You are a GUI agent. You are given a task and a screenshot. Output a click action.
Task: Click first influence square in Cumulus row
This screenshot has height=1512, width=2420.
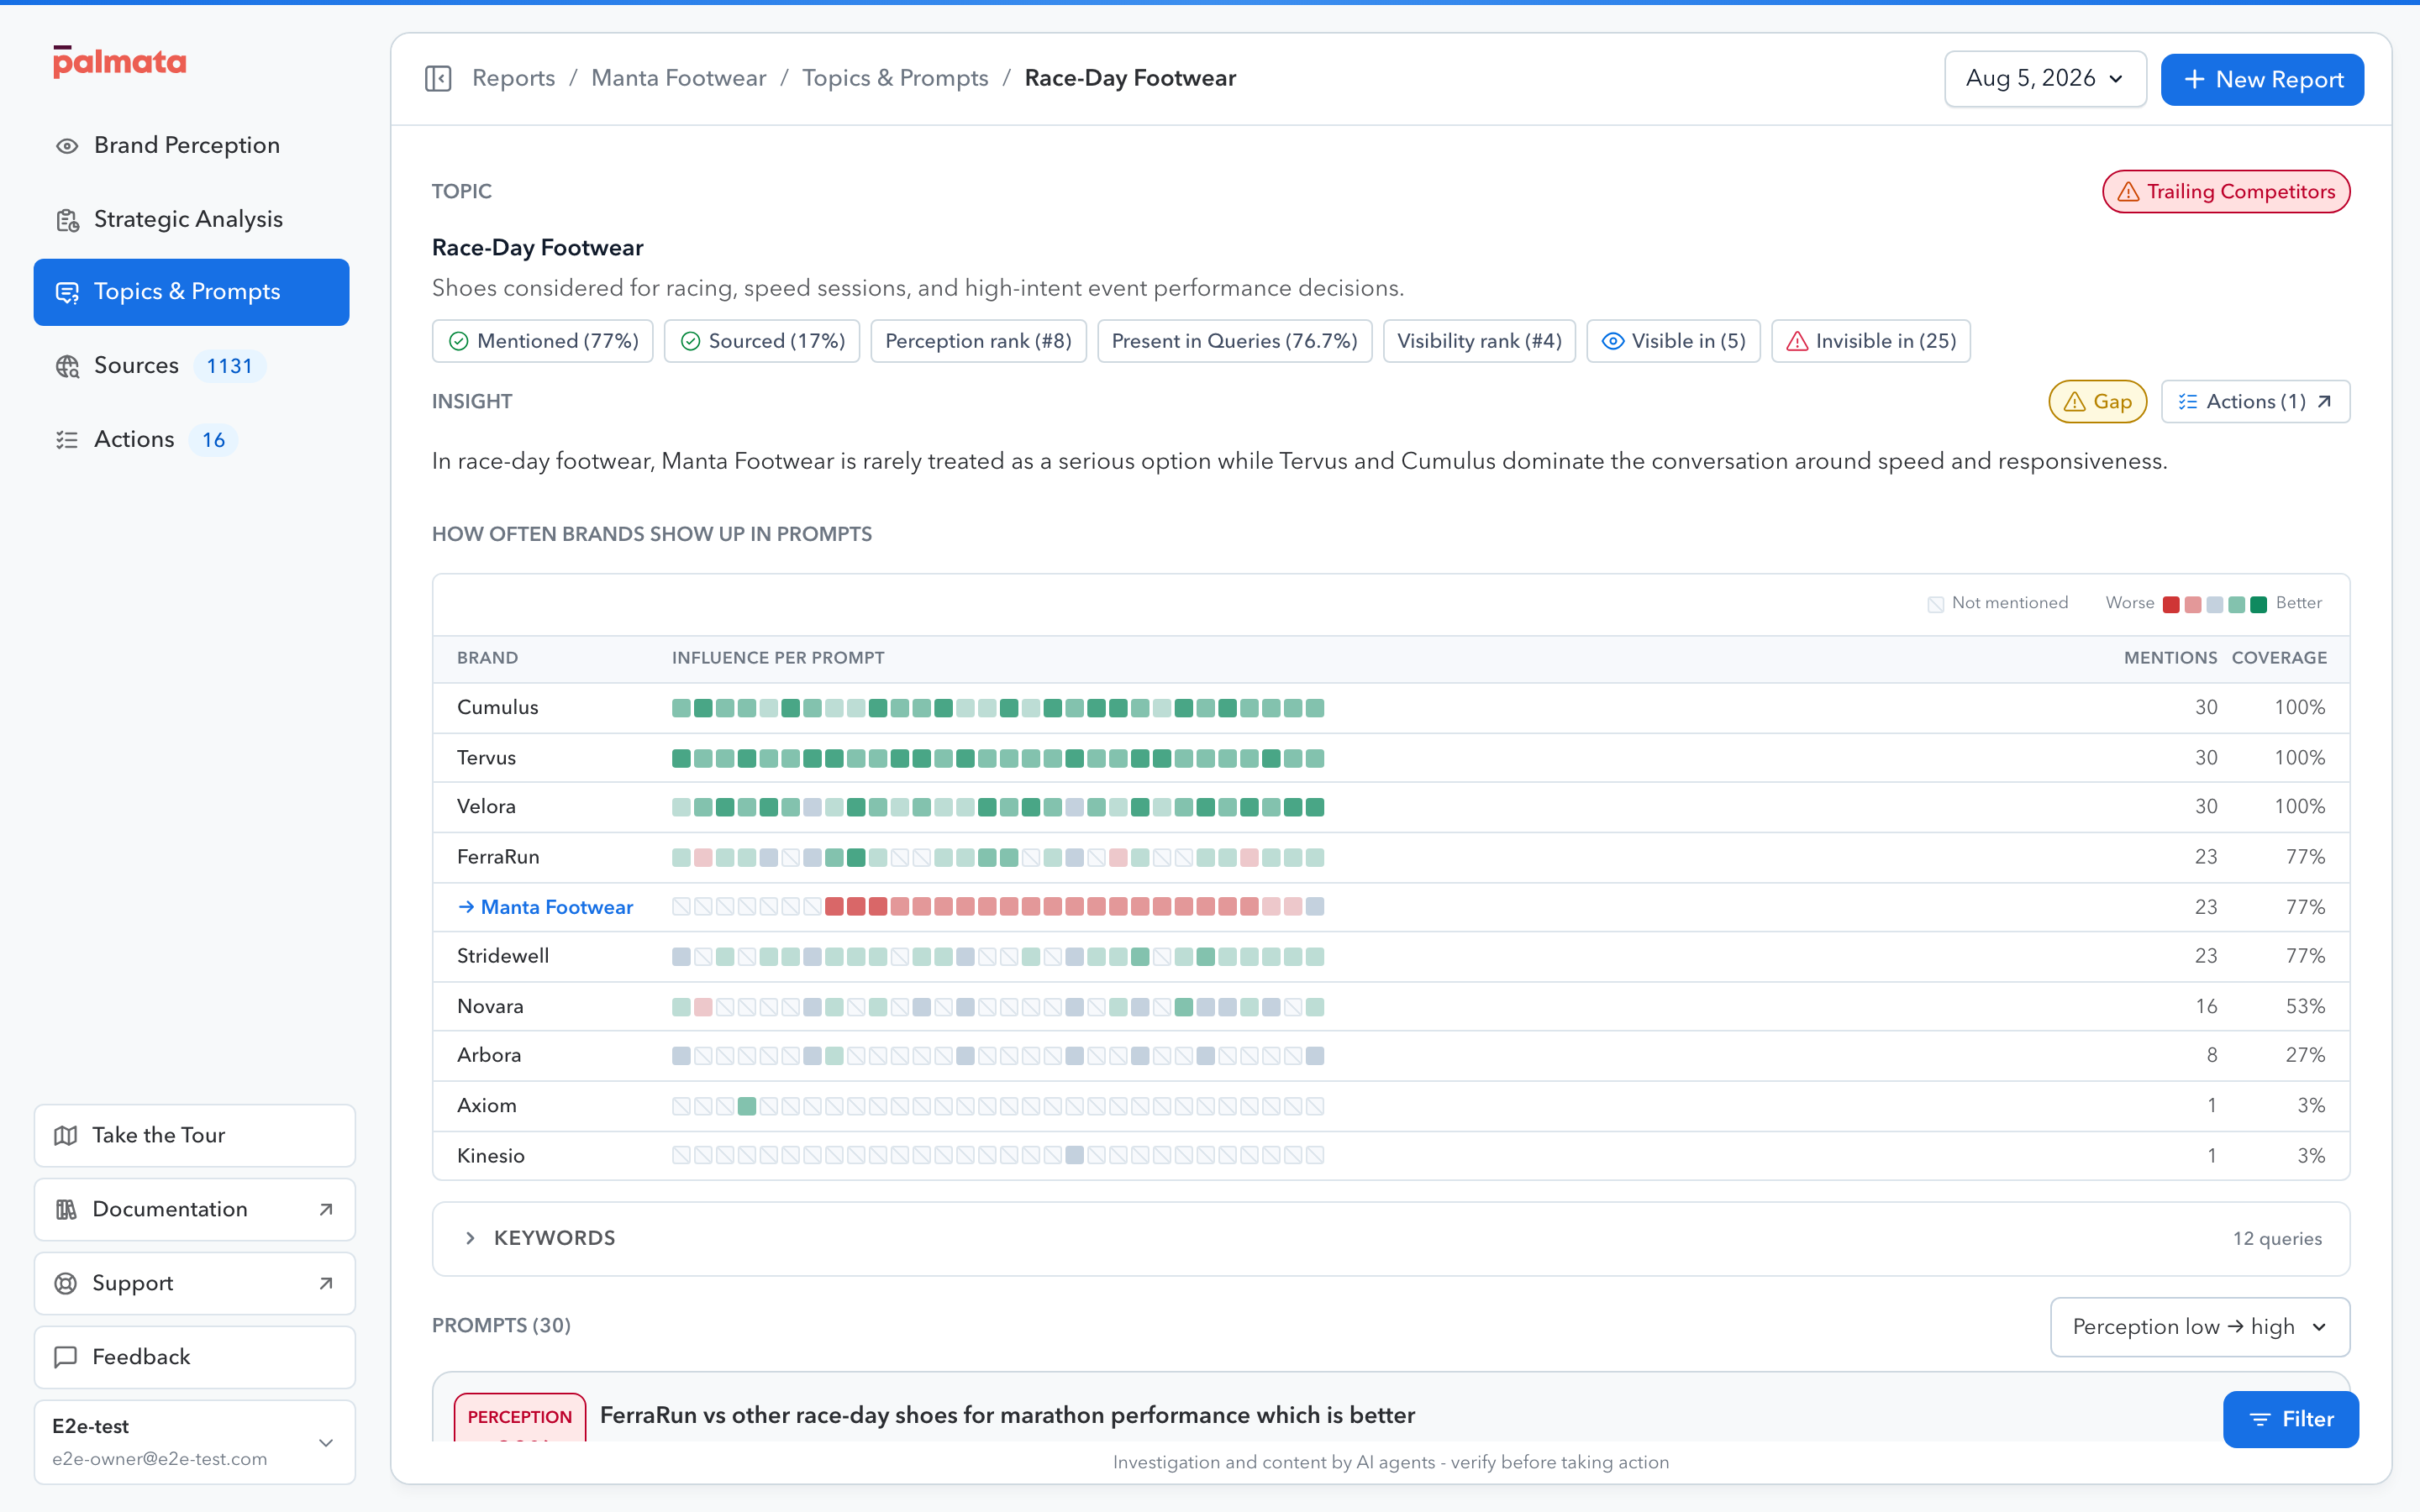[x=681, y=708]
